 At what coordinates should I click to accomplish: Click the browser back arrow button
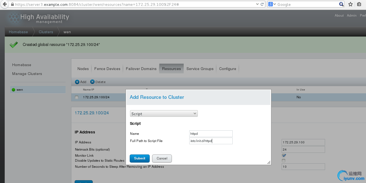(4, 4)
